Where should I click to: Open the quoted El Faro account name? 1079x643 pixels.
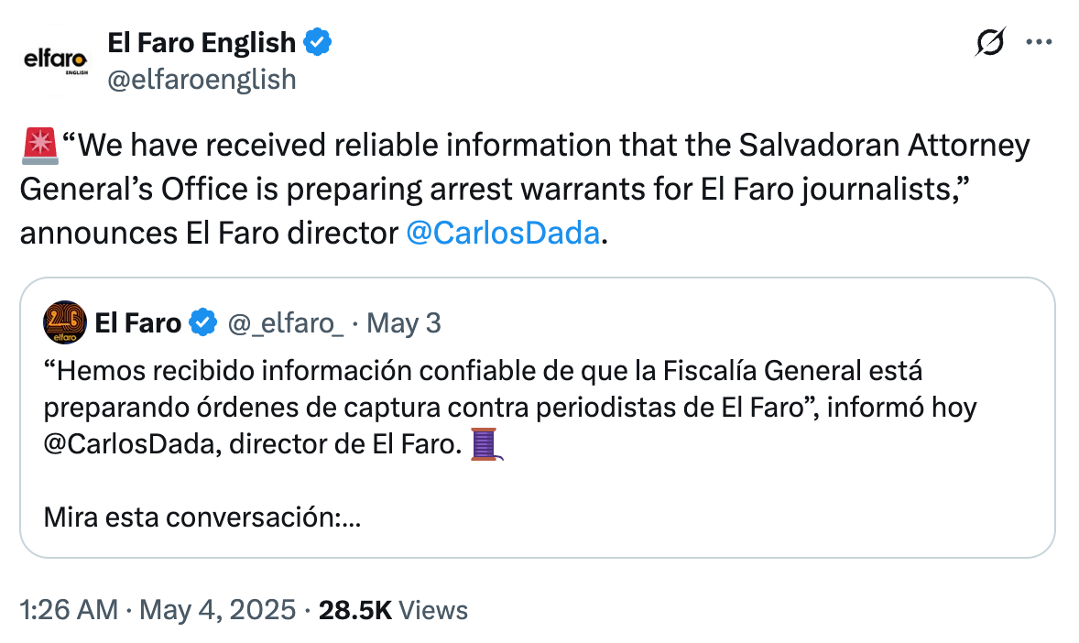(139, 322)
